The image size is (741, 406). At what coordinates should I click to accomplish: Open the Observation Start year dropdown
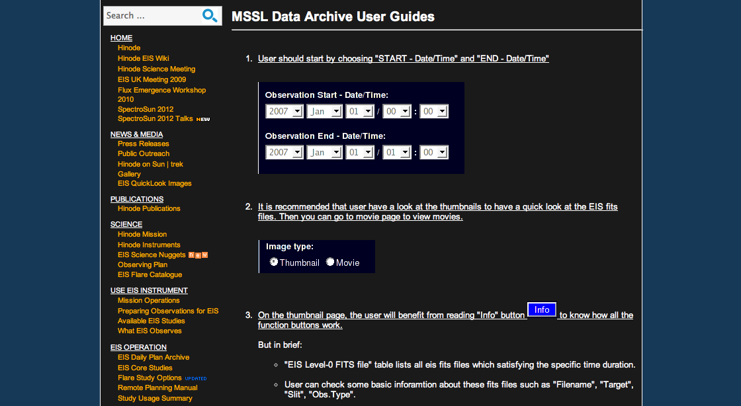(284, 112)
